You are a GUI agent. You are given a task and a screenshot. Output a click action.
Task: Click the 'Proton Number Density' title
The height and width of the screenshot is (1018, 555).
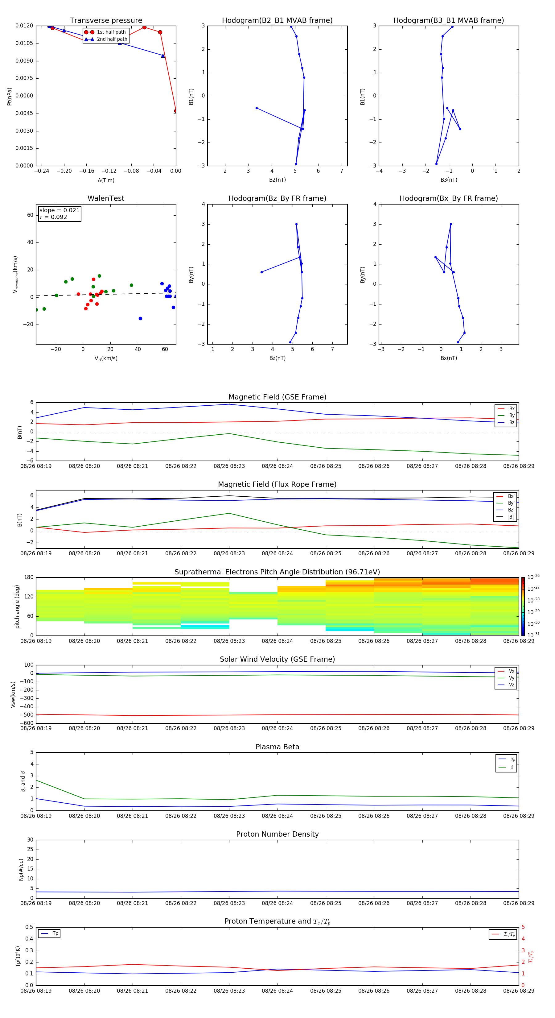click(277, 834)
